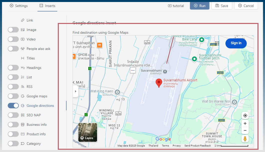This screenshot has height=152, width=265.
Task: Expand the map side panel arrow
Action: click(x=76, y=91)
